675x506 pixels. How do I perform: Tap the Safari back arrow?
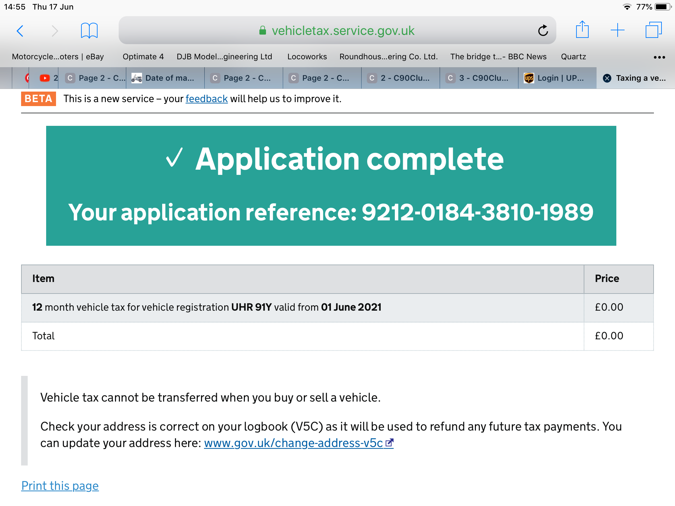point(20,31)
